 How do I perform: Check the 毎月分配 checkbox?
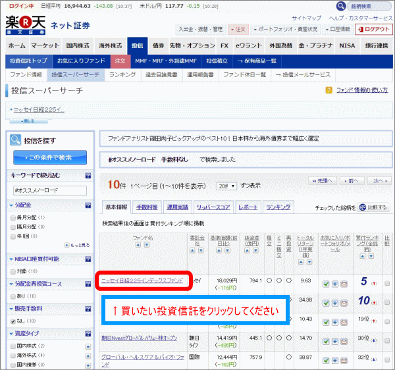coord(13,218)
